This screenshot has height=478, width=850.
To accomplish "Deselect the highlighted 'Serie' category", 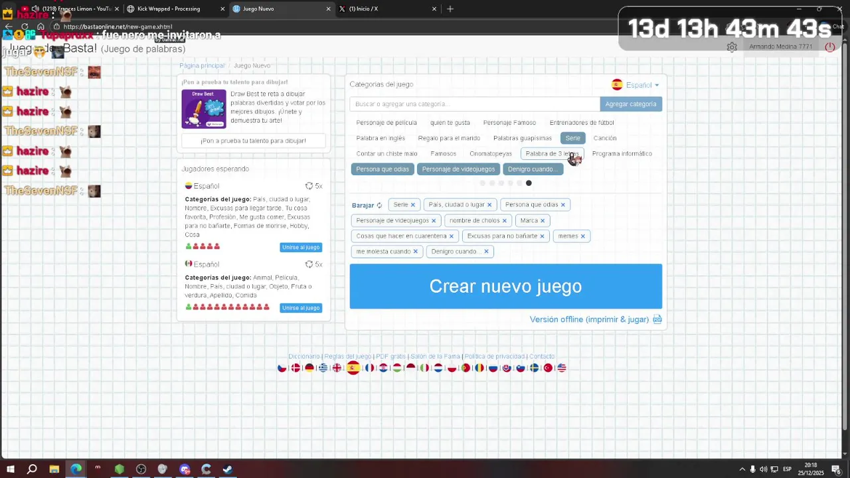I will 573,138.
